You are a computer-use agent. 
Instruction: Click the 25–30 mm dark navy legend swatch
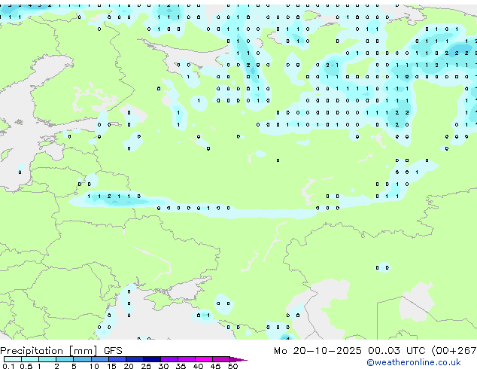[152, 359]
